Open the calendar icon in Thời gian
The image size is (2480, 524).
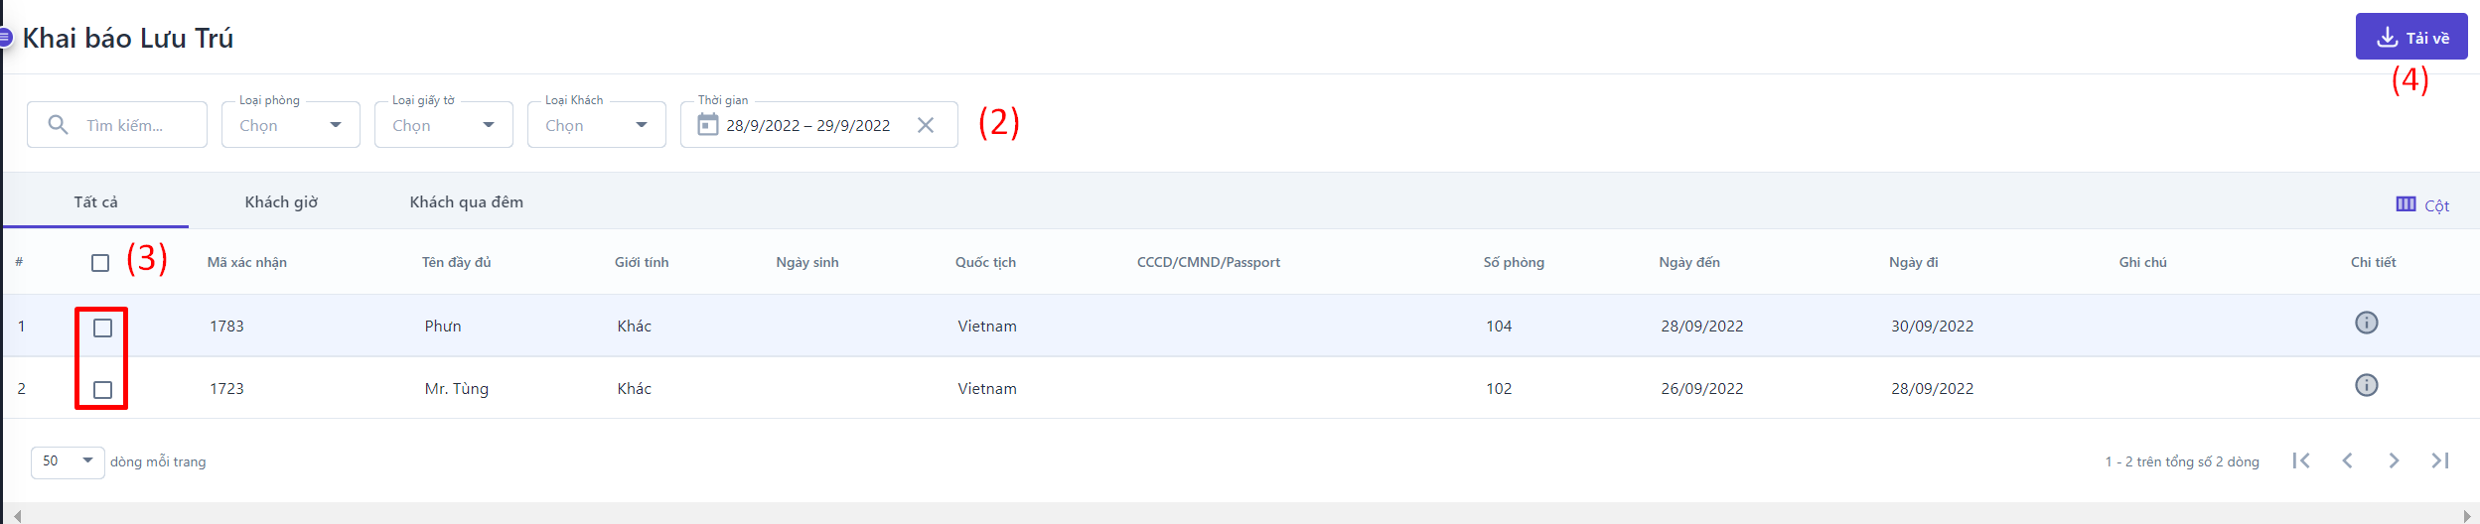tap(707, 125)
